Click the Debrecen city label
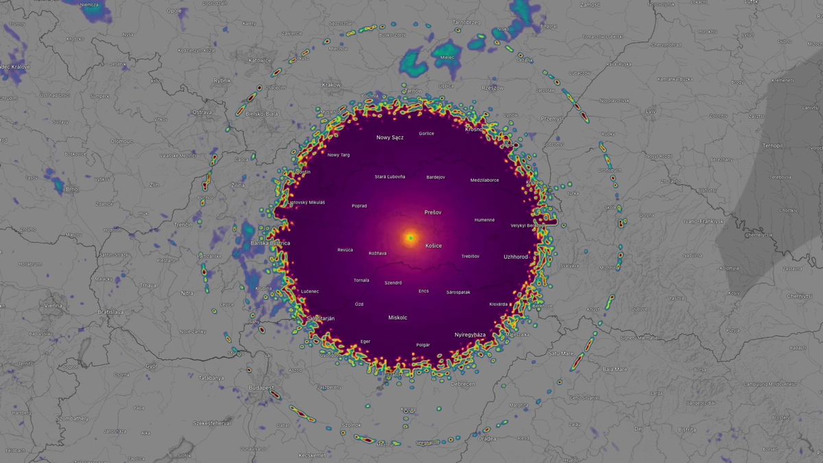Viewport: 823px width, 463px height. click(463, 384)
